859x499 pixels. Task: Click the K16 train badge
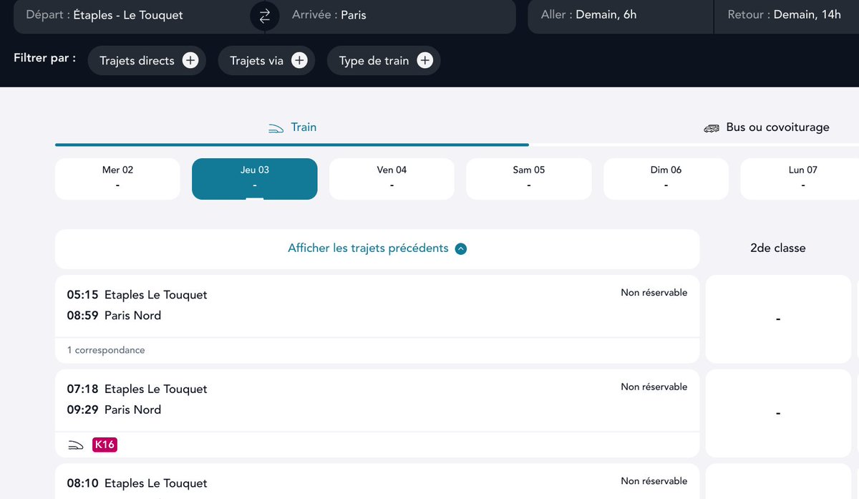(x=105, y=445)
